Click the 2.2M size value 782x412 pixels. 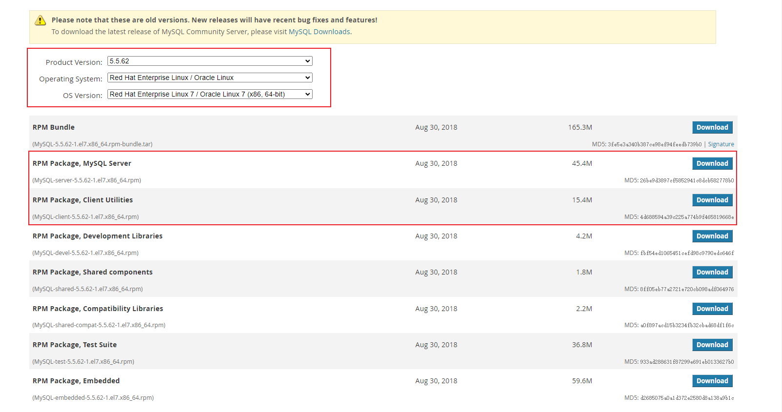(x=584, y=309)
